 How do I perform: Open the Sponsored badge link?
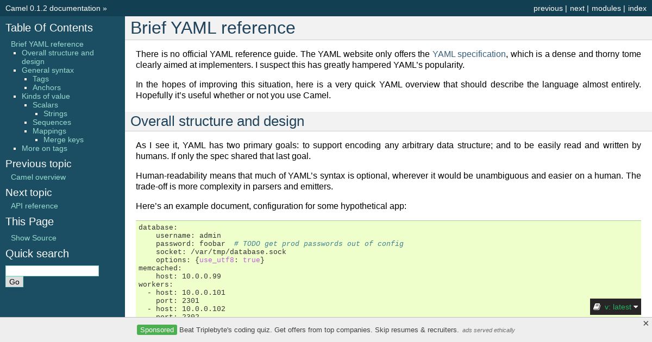pos(157,330)
